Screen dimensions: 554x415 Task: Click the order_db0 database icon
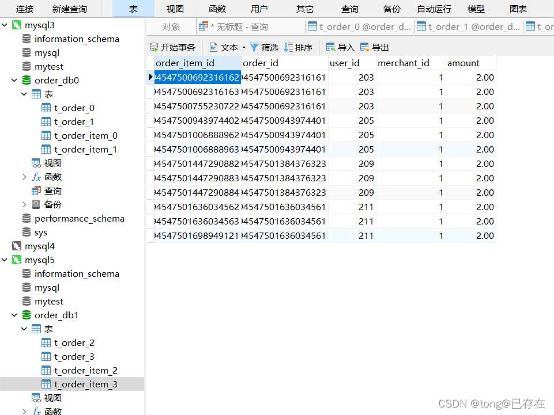(27, 81)
